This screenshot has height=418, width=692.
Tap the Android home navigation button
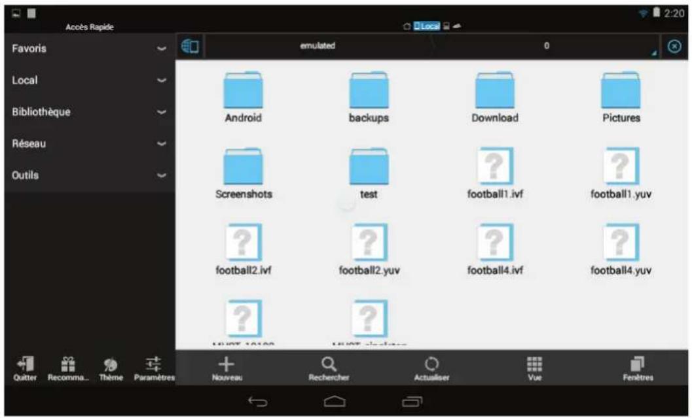pos(335,401)
